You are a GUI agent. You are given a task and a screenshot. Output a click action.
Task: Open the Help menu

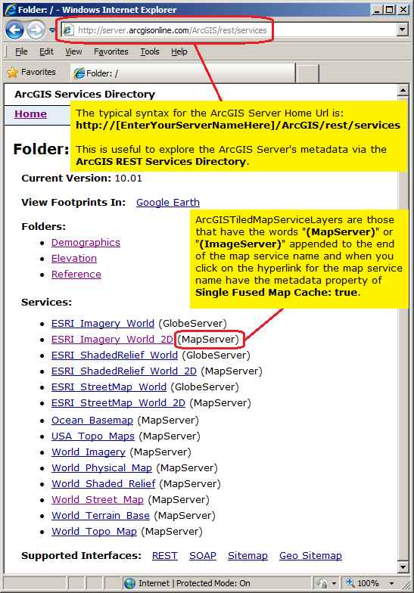pos(179,51)
